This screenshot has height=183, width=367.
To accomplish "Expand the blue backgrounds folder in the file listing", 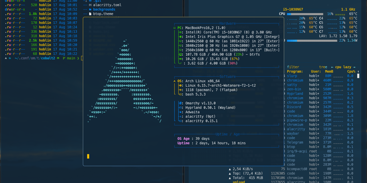I will (104, 9).
